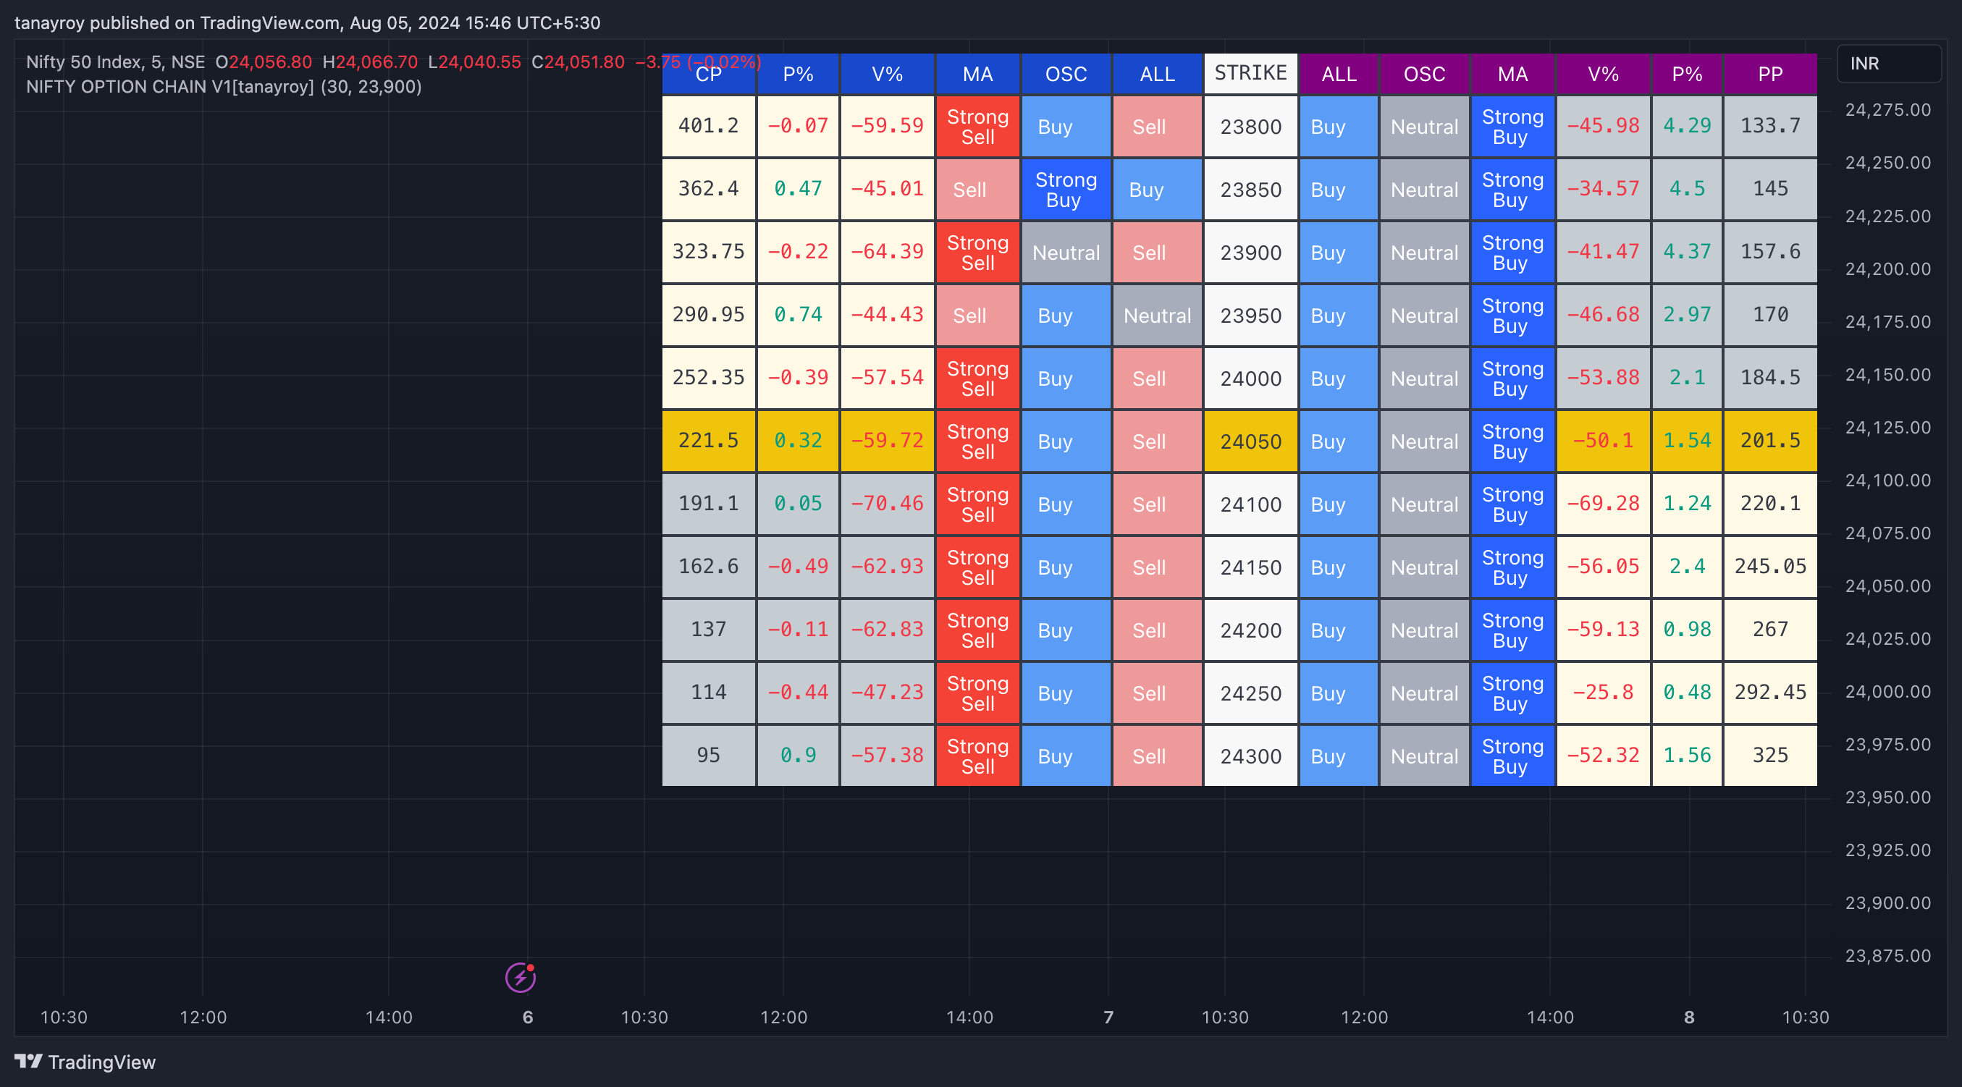Click the 325 put price cell
The image size is (1962, 1087).
coord(1770,756)
